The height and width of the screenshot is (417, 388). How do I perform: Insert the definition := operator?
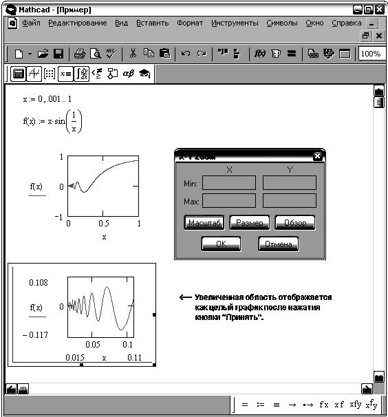pyautogui.click(x=261, y=405)
